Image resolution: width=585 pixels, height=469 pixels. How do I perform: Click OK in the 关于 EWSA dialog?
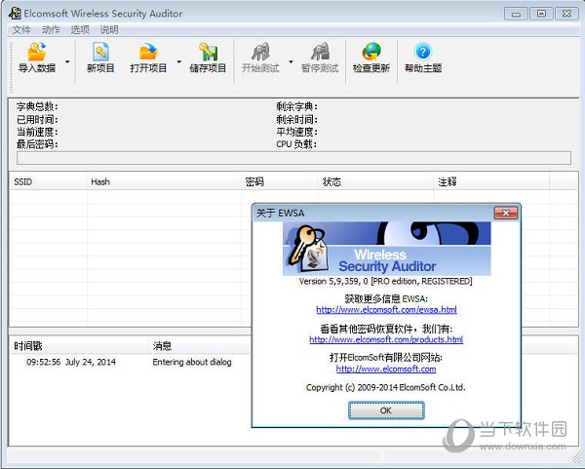click(x=386, y=410)
